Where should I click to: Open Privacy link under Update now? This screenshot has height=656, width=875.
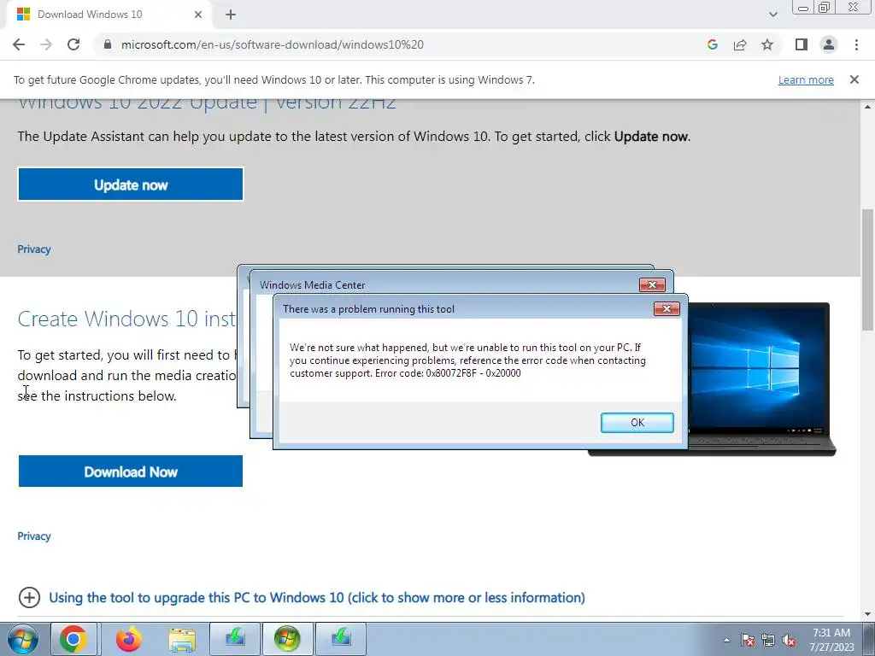coord(34,249)
